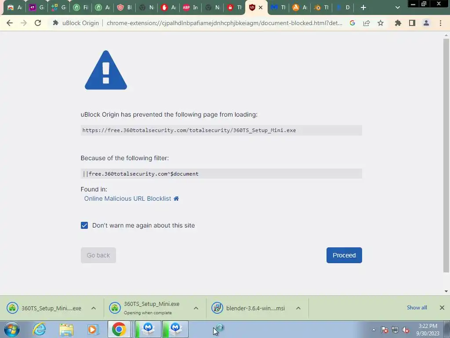Open Windows Explorer folder icon on taskbar

66,329
